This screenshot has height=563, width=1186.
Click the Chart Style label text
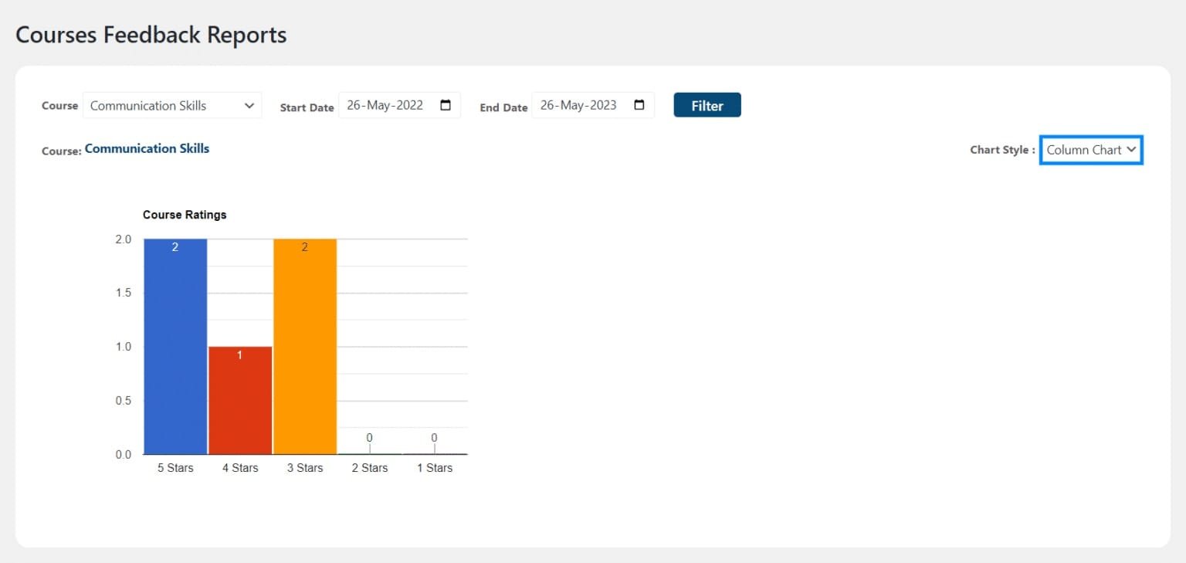(x=1002, y=150)
